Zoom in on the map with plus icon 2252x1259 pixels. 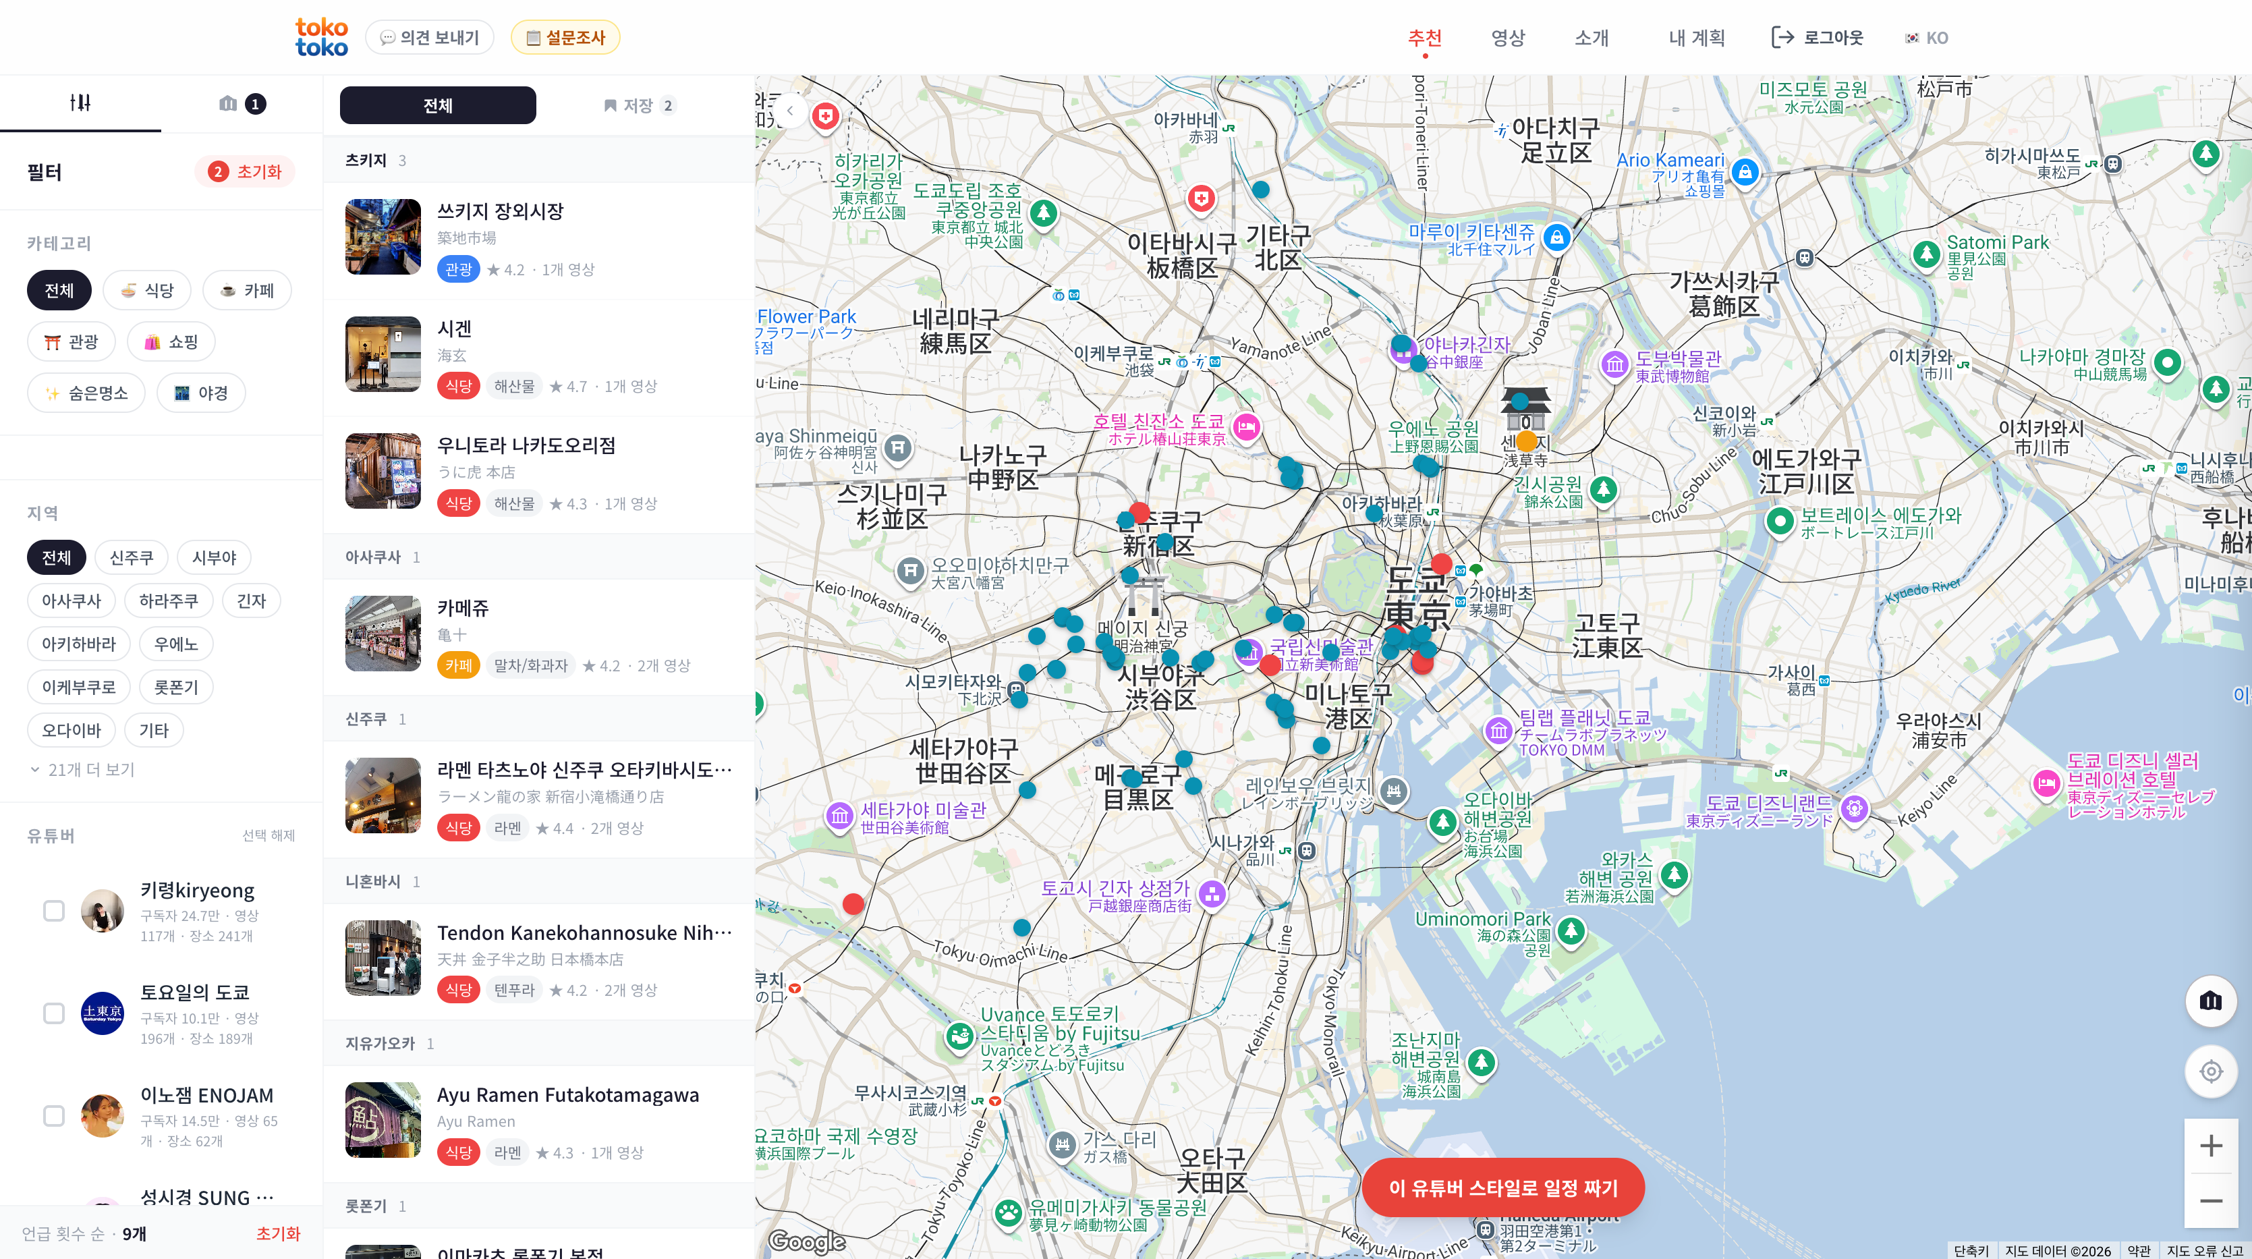coord(2211,1146)
